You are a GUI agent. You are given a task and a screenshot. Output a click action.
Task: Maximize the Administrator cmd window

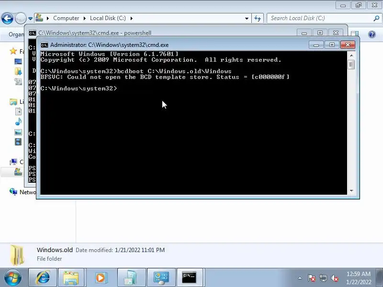[332, 45]
